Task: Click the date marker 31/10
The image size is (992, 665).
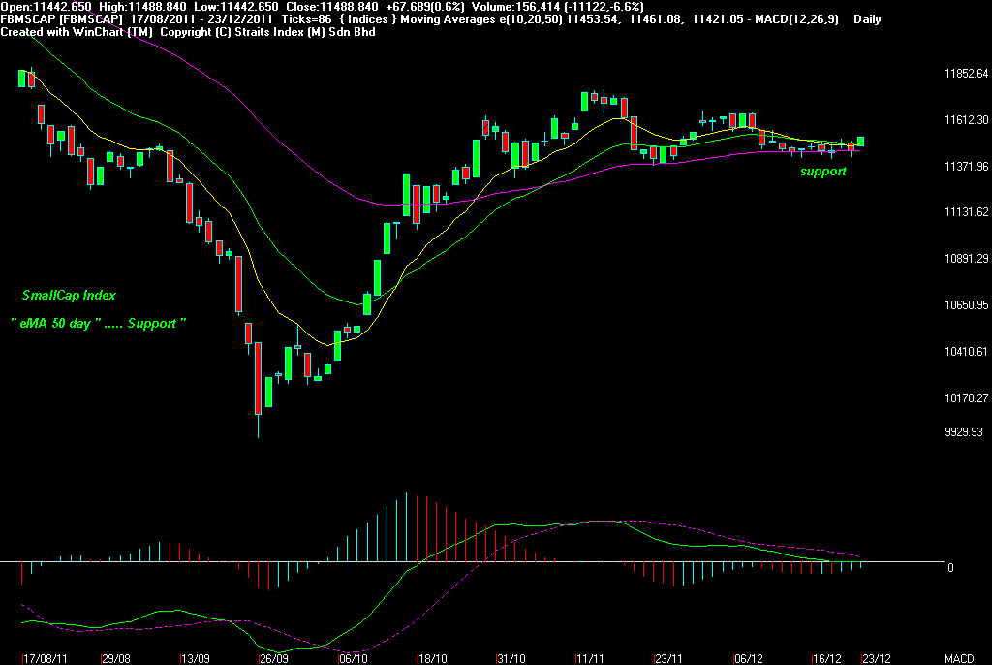Action: [x=511, y=658]
